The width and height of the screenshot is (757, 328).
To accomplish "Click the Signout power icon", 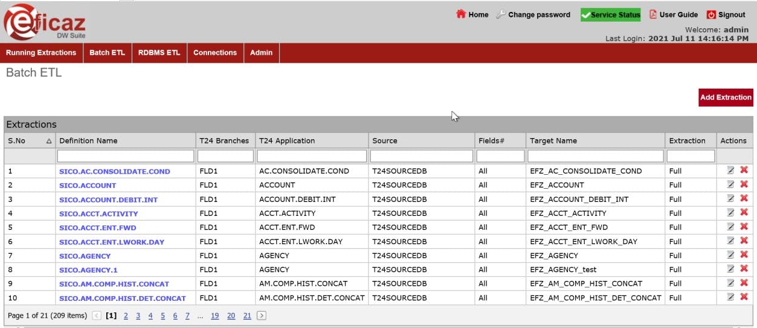I will point(711,14).
